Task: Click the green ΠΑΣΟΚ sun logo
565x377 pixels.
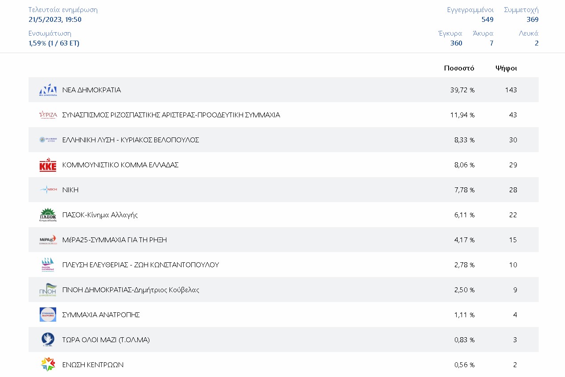Action: point(48,215)
